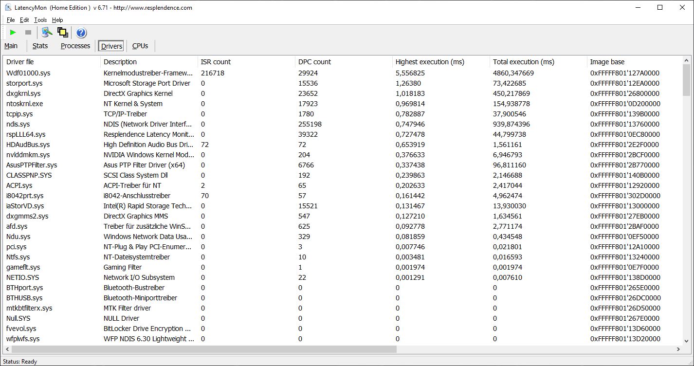Open help via the blue question mark icon
The image size is (694, 366).
click(x=81, y=33)
